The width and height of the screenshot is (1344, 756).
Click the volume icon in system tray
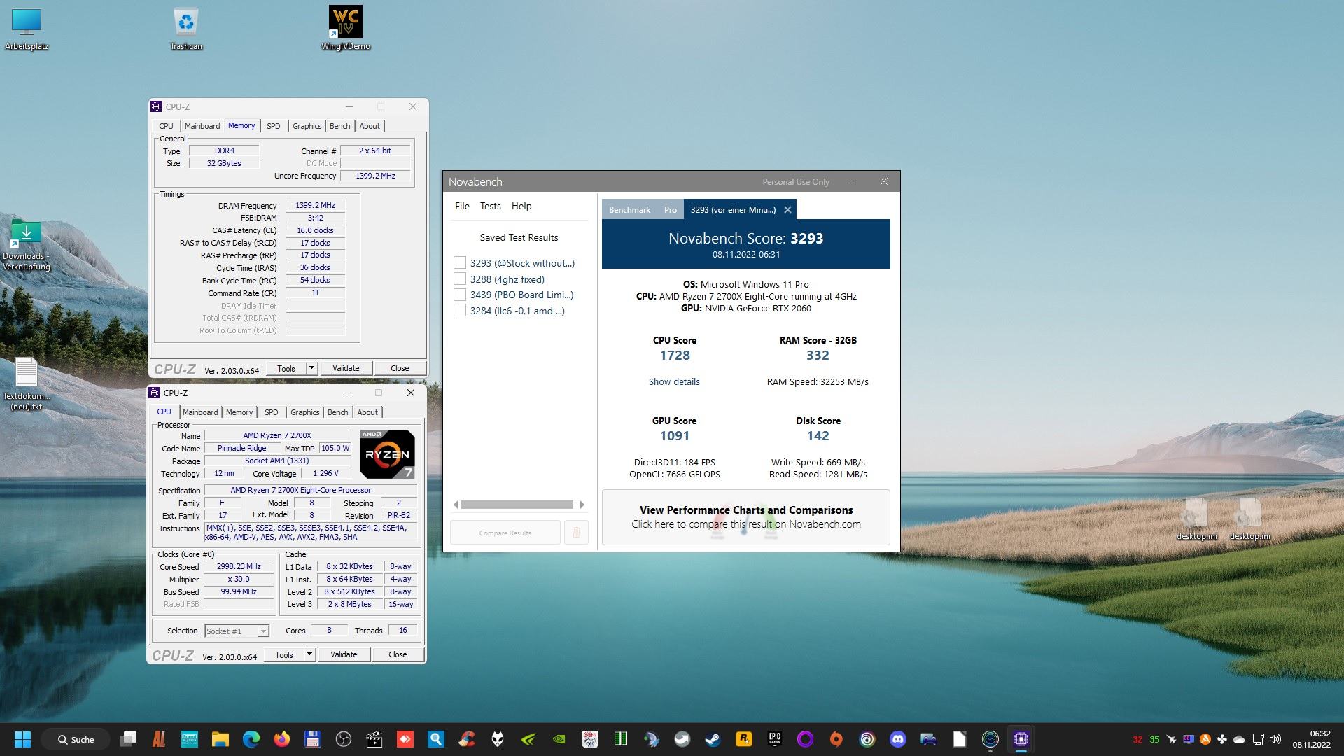(x=1275, y=739)
